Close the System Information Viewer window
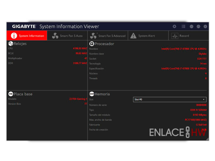This screenshot has height=161, width=215. click(205, 26)
